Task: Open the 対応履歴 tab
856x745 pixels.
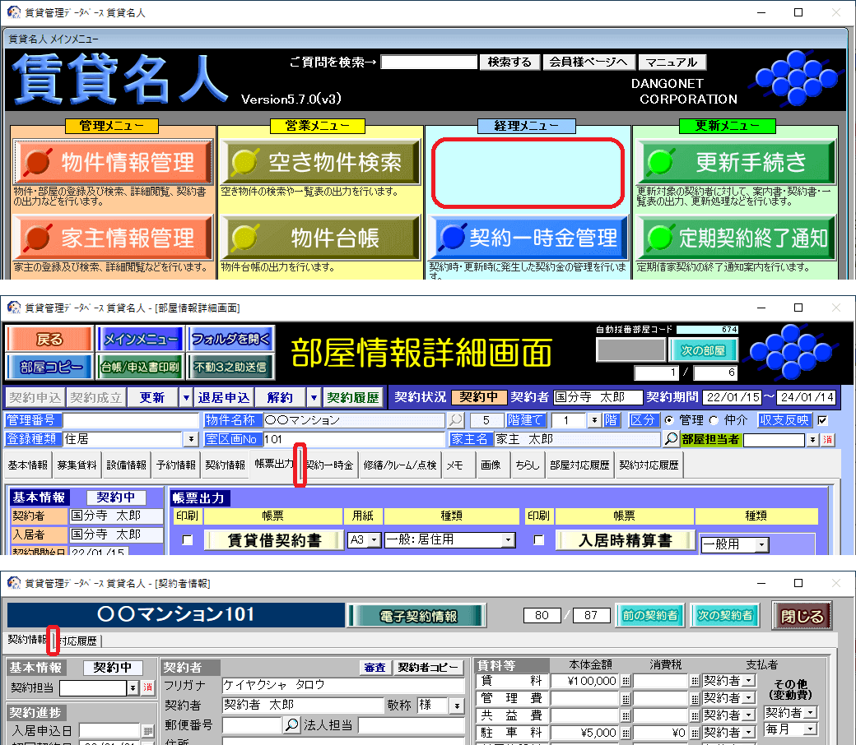Action: click(78, 641)
